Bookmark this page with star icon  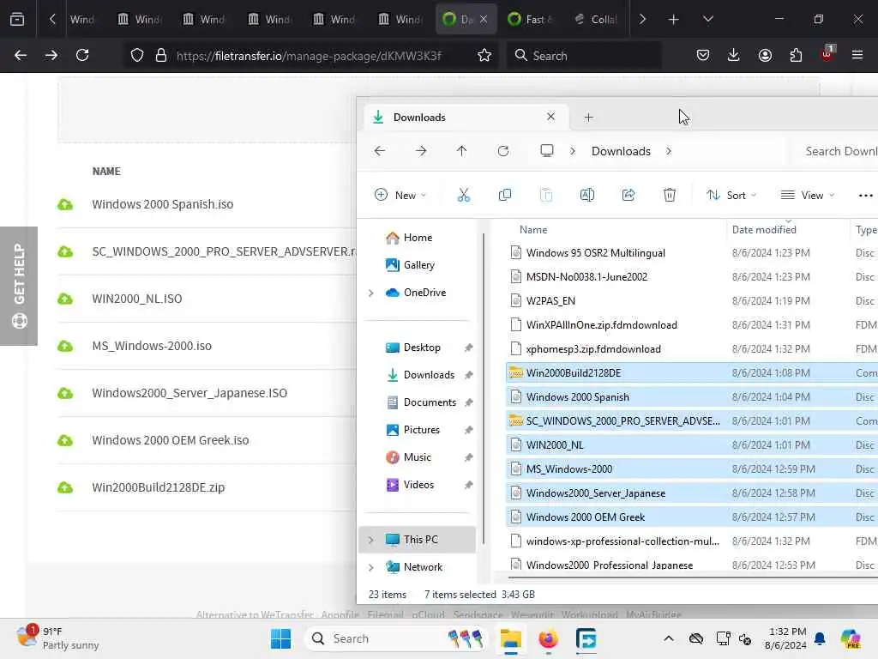[484, 55]
